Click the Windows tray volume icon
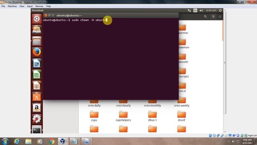This screenshot has width=257, height=145. click(x=233, y=141)
